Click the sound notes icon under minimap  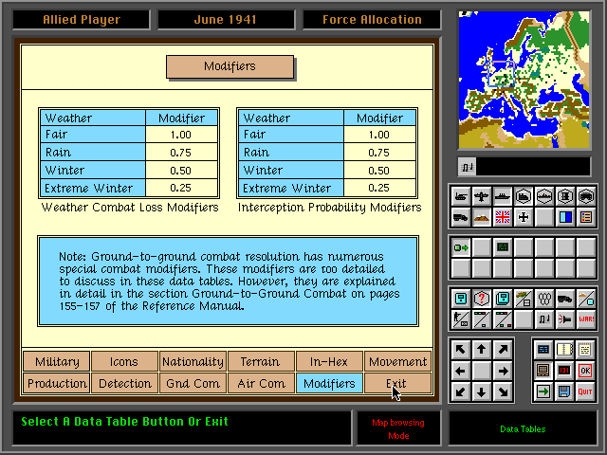468,167
